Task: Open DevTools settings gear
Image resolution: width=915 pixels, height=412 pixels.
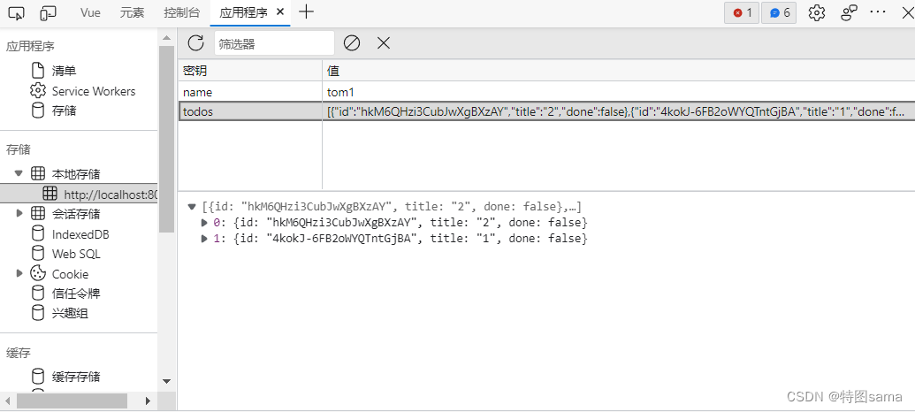Action: point(816,13)
